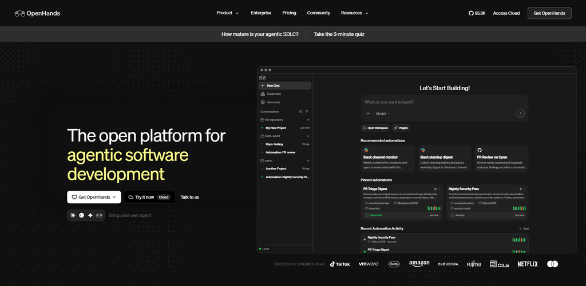Click the TikTok logo
The width and height of the screenshot is (586, 286).
tap(340, 264)
